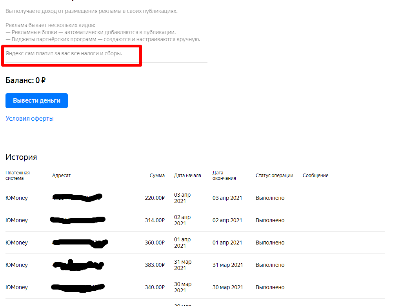The height and width of the screenshot is (306, 400).
Task: Select the 340.00₽ amount cell
Action: click(x=155, y=287)
